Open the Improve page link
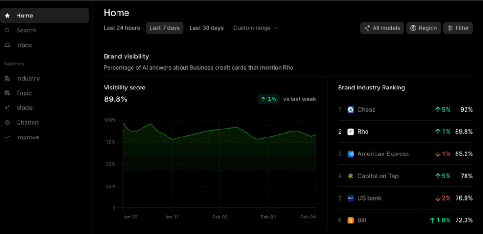 tap(27, 137)
